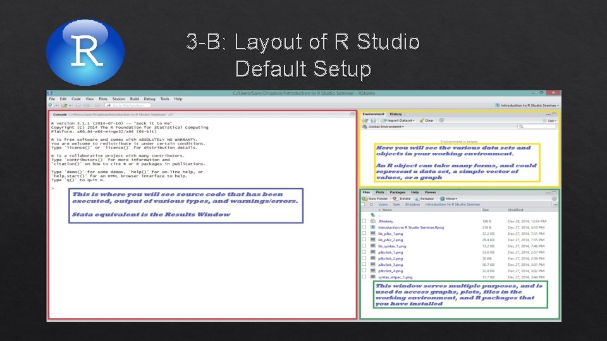The width and height of the screenshot is (607, 341).
Task: Open the p&click_2.png file link
Action: 390,258
